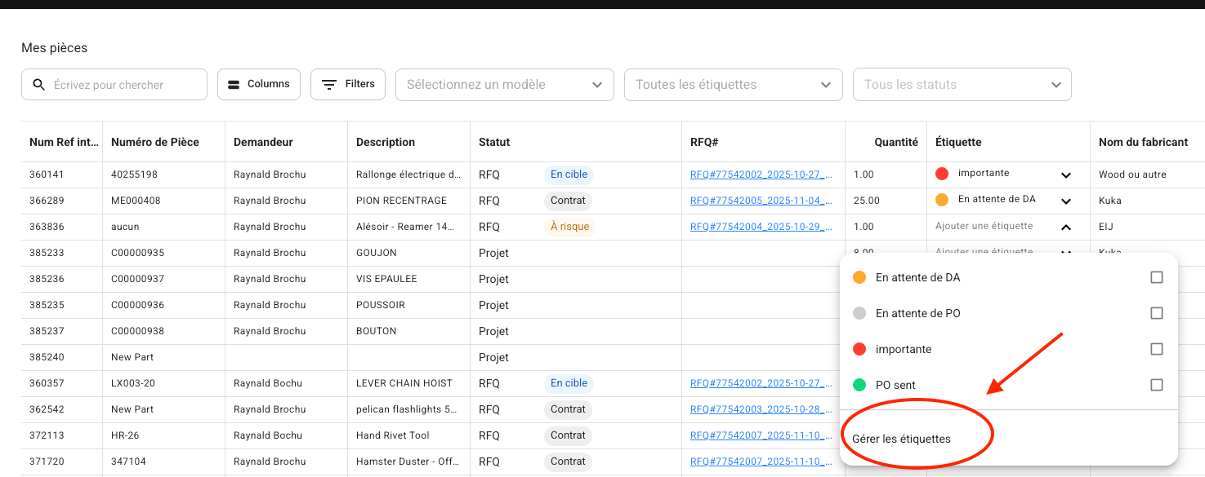Open the Tous les statuts dropdown
The height and width of the screenshot is (477, 1205).
pyautogui.click(x=962, y=85)
